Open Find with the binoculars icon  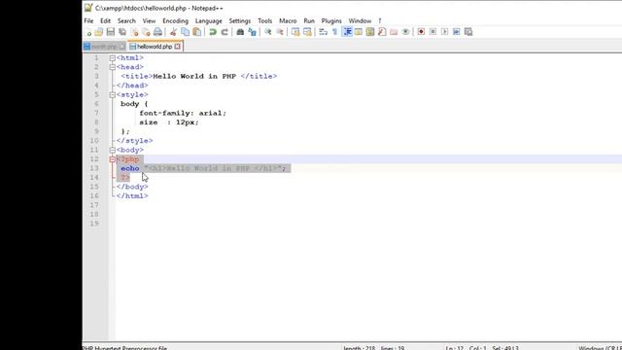240,32
